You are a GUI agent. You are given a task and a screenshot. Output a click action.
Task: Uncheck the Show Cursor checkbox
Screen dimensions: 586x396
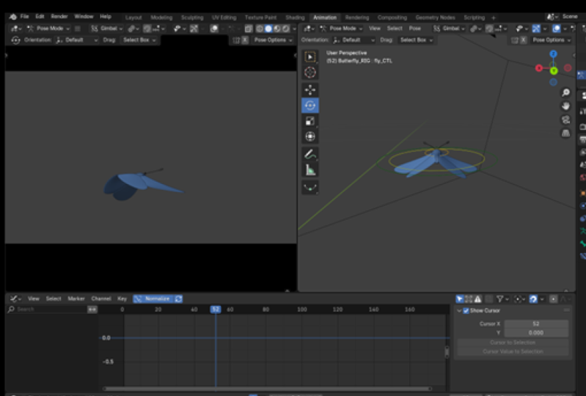(x=466, y=311)
